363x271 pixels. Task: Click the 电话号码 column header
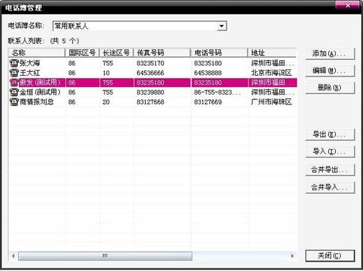tap(219, 53)
